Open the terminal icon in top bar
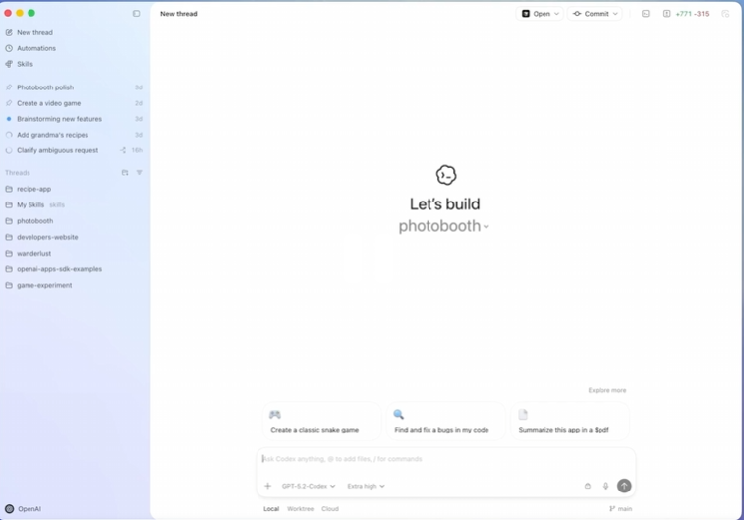Viewport: 744px width, 520px height. pyautogui.click(x=646, y=14)
